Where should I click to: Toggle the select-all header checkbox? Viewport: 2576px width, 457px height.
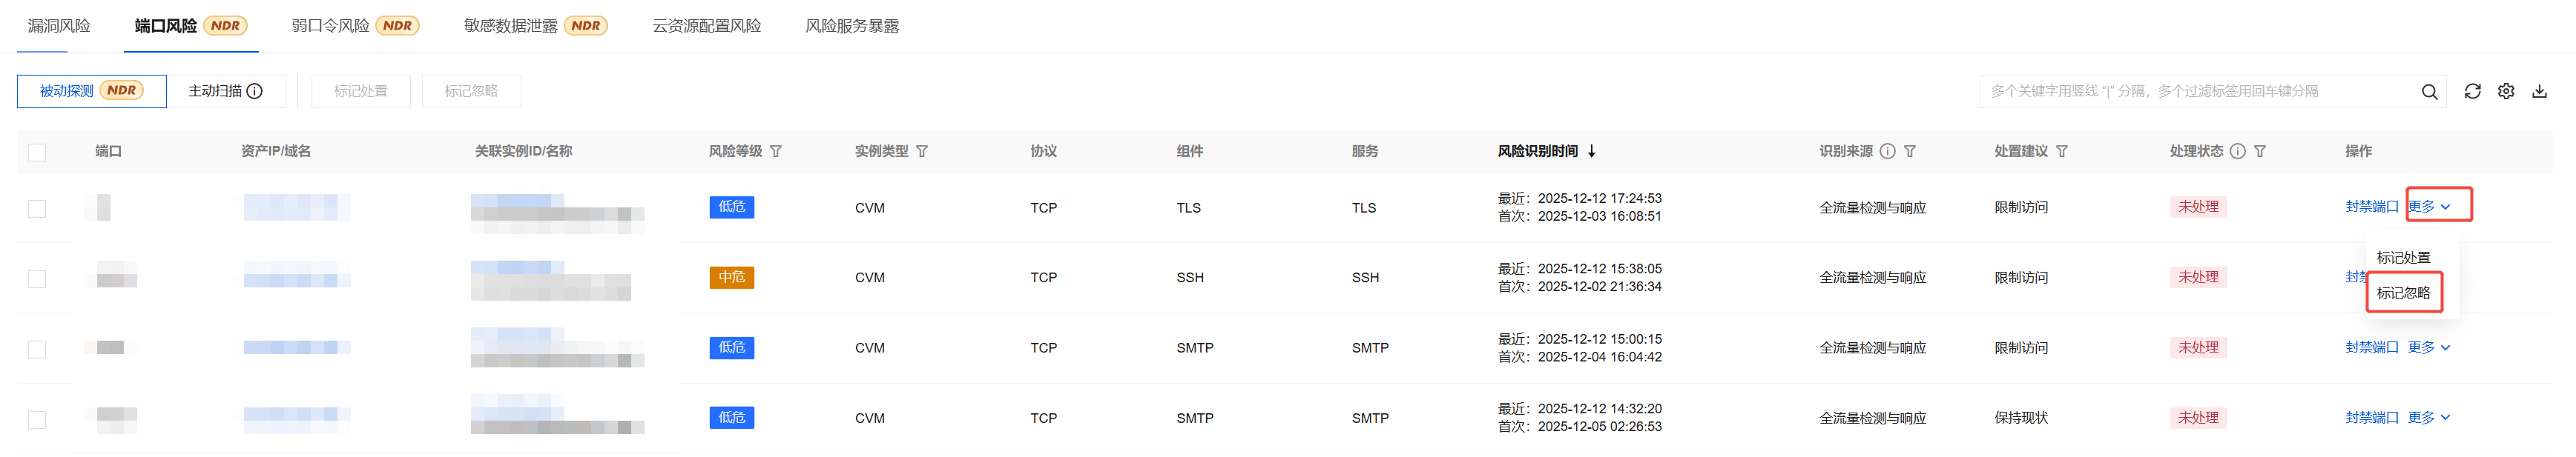point(37,153)
